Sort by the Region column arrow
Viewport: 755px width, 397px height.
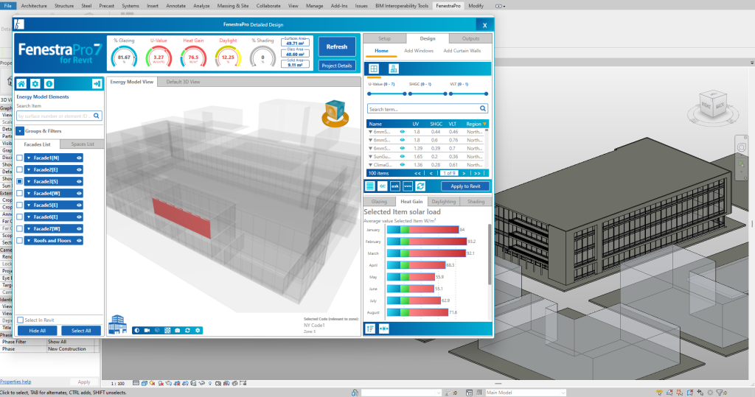pyautogui.click(x=484, y=124)
